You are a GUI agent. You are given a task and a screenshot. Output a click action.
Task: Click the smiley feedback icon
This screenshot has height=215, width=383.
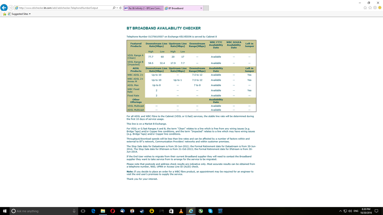[380, 8]
